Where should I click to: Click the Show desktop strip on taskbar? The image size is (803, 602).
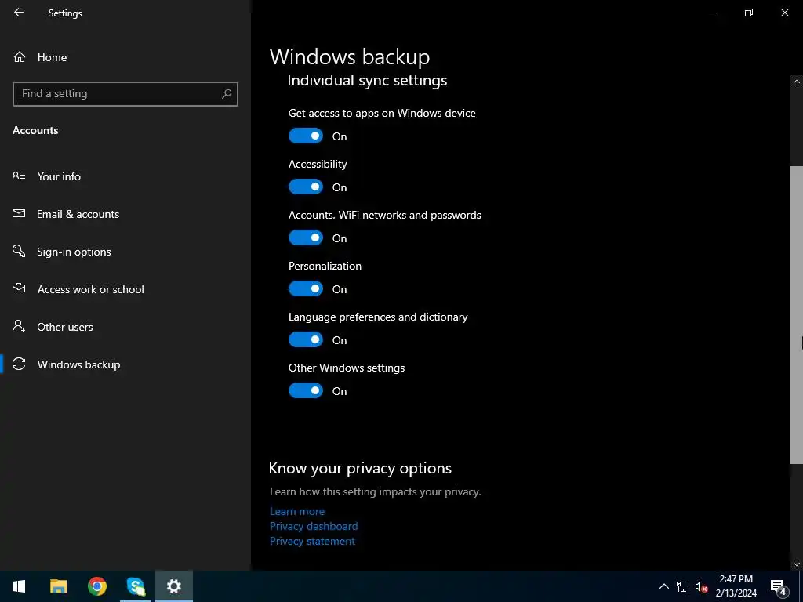[801, 586]
